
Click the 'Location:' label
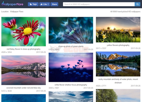coord(5,12)
